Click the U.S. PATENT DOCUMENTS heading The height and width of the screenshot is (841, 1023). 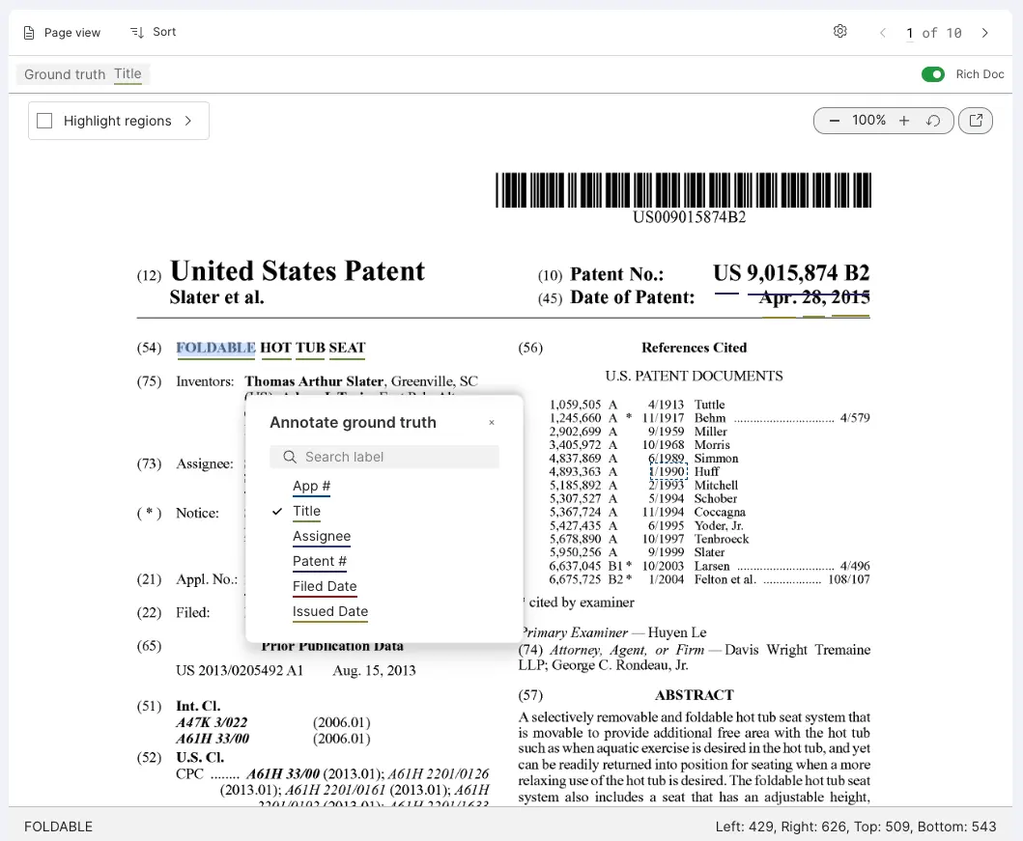point(694,376)
